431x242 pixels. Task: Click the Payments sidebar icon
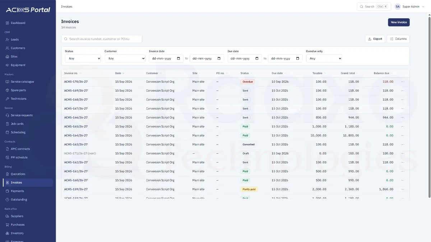[x=7, y=191]
